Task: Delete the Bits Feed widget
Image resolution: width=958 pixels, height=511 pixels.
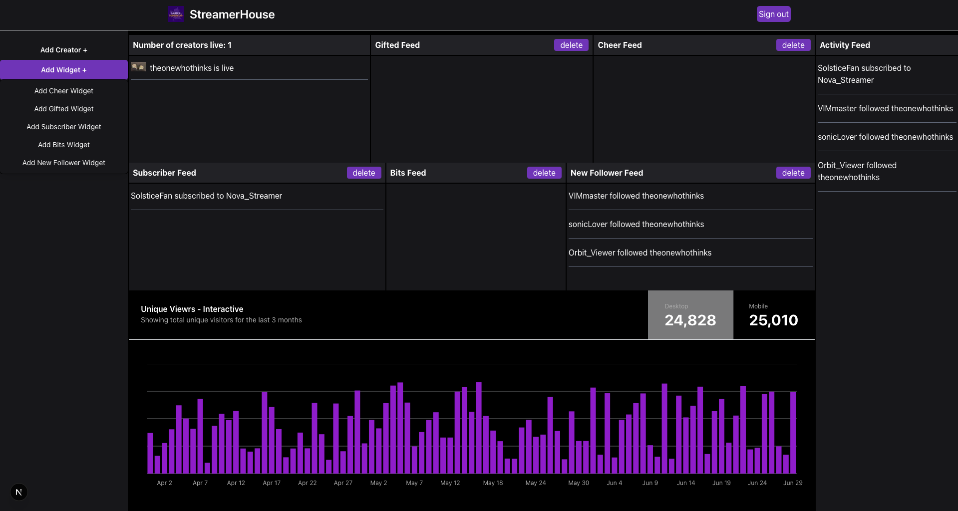Action: pos(544,173)
